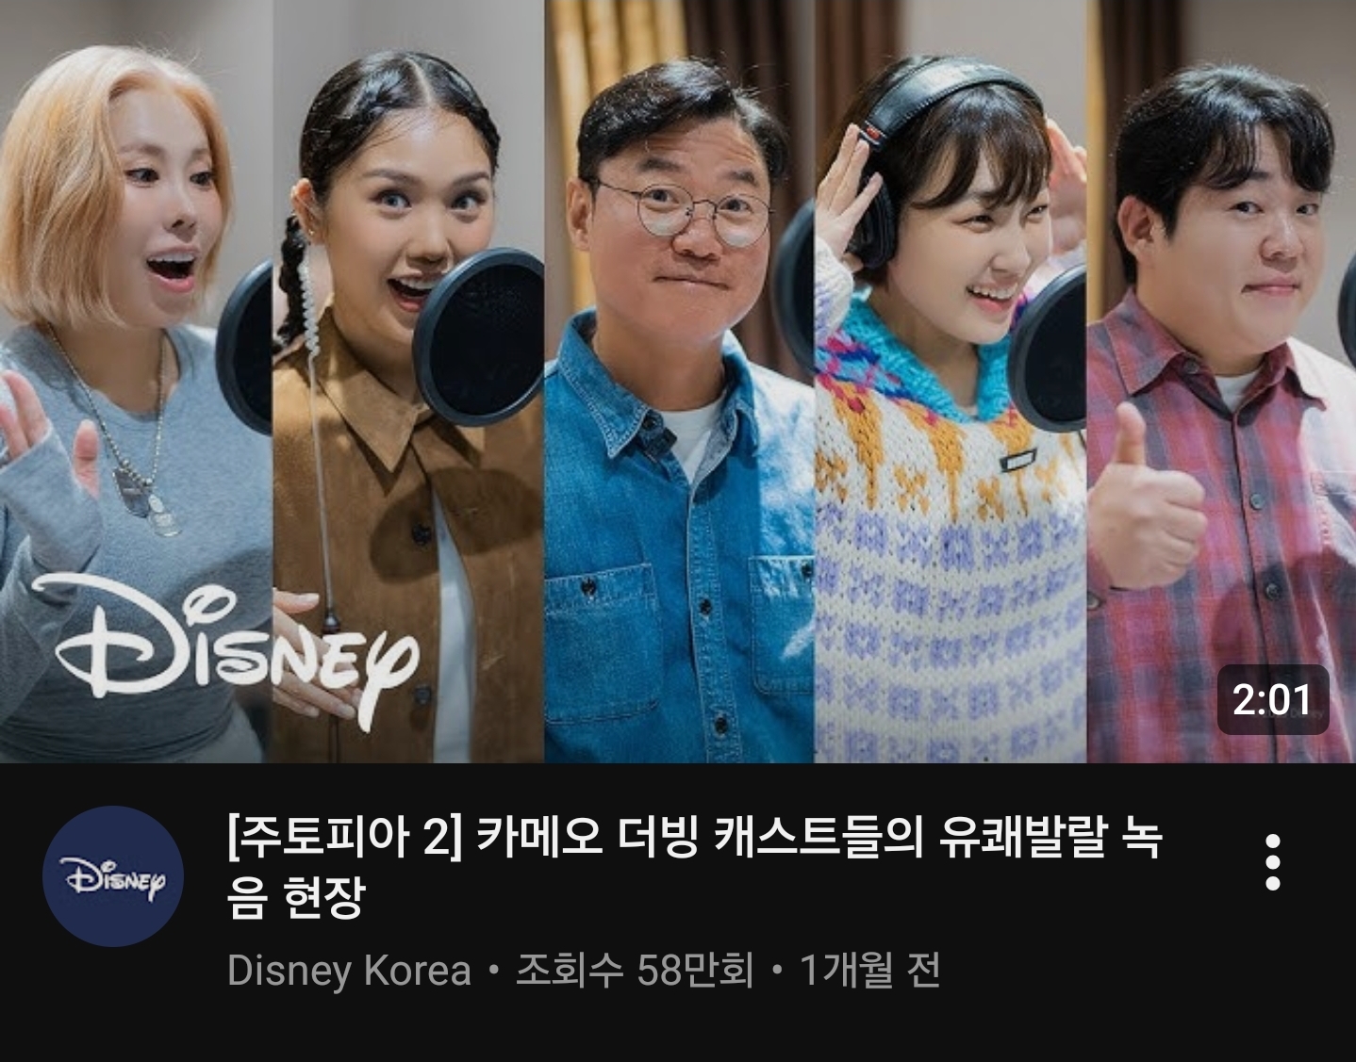
Task: Open the three-dot more options menu
Action: tap(1272, 861)
